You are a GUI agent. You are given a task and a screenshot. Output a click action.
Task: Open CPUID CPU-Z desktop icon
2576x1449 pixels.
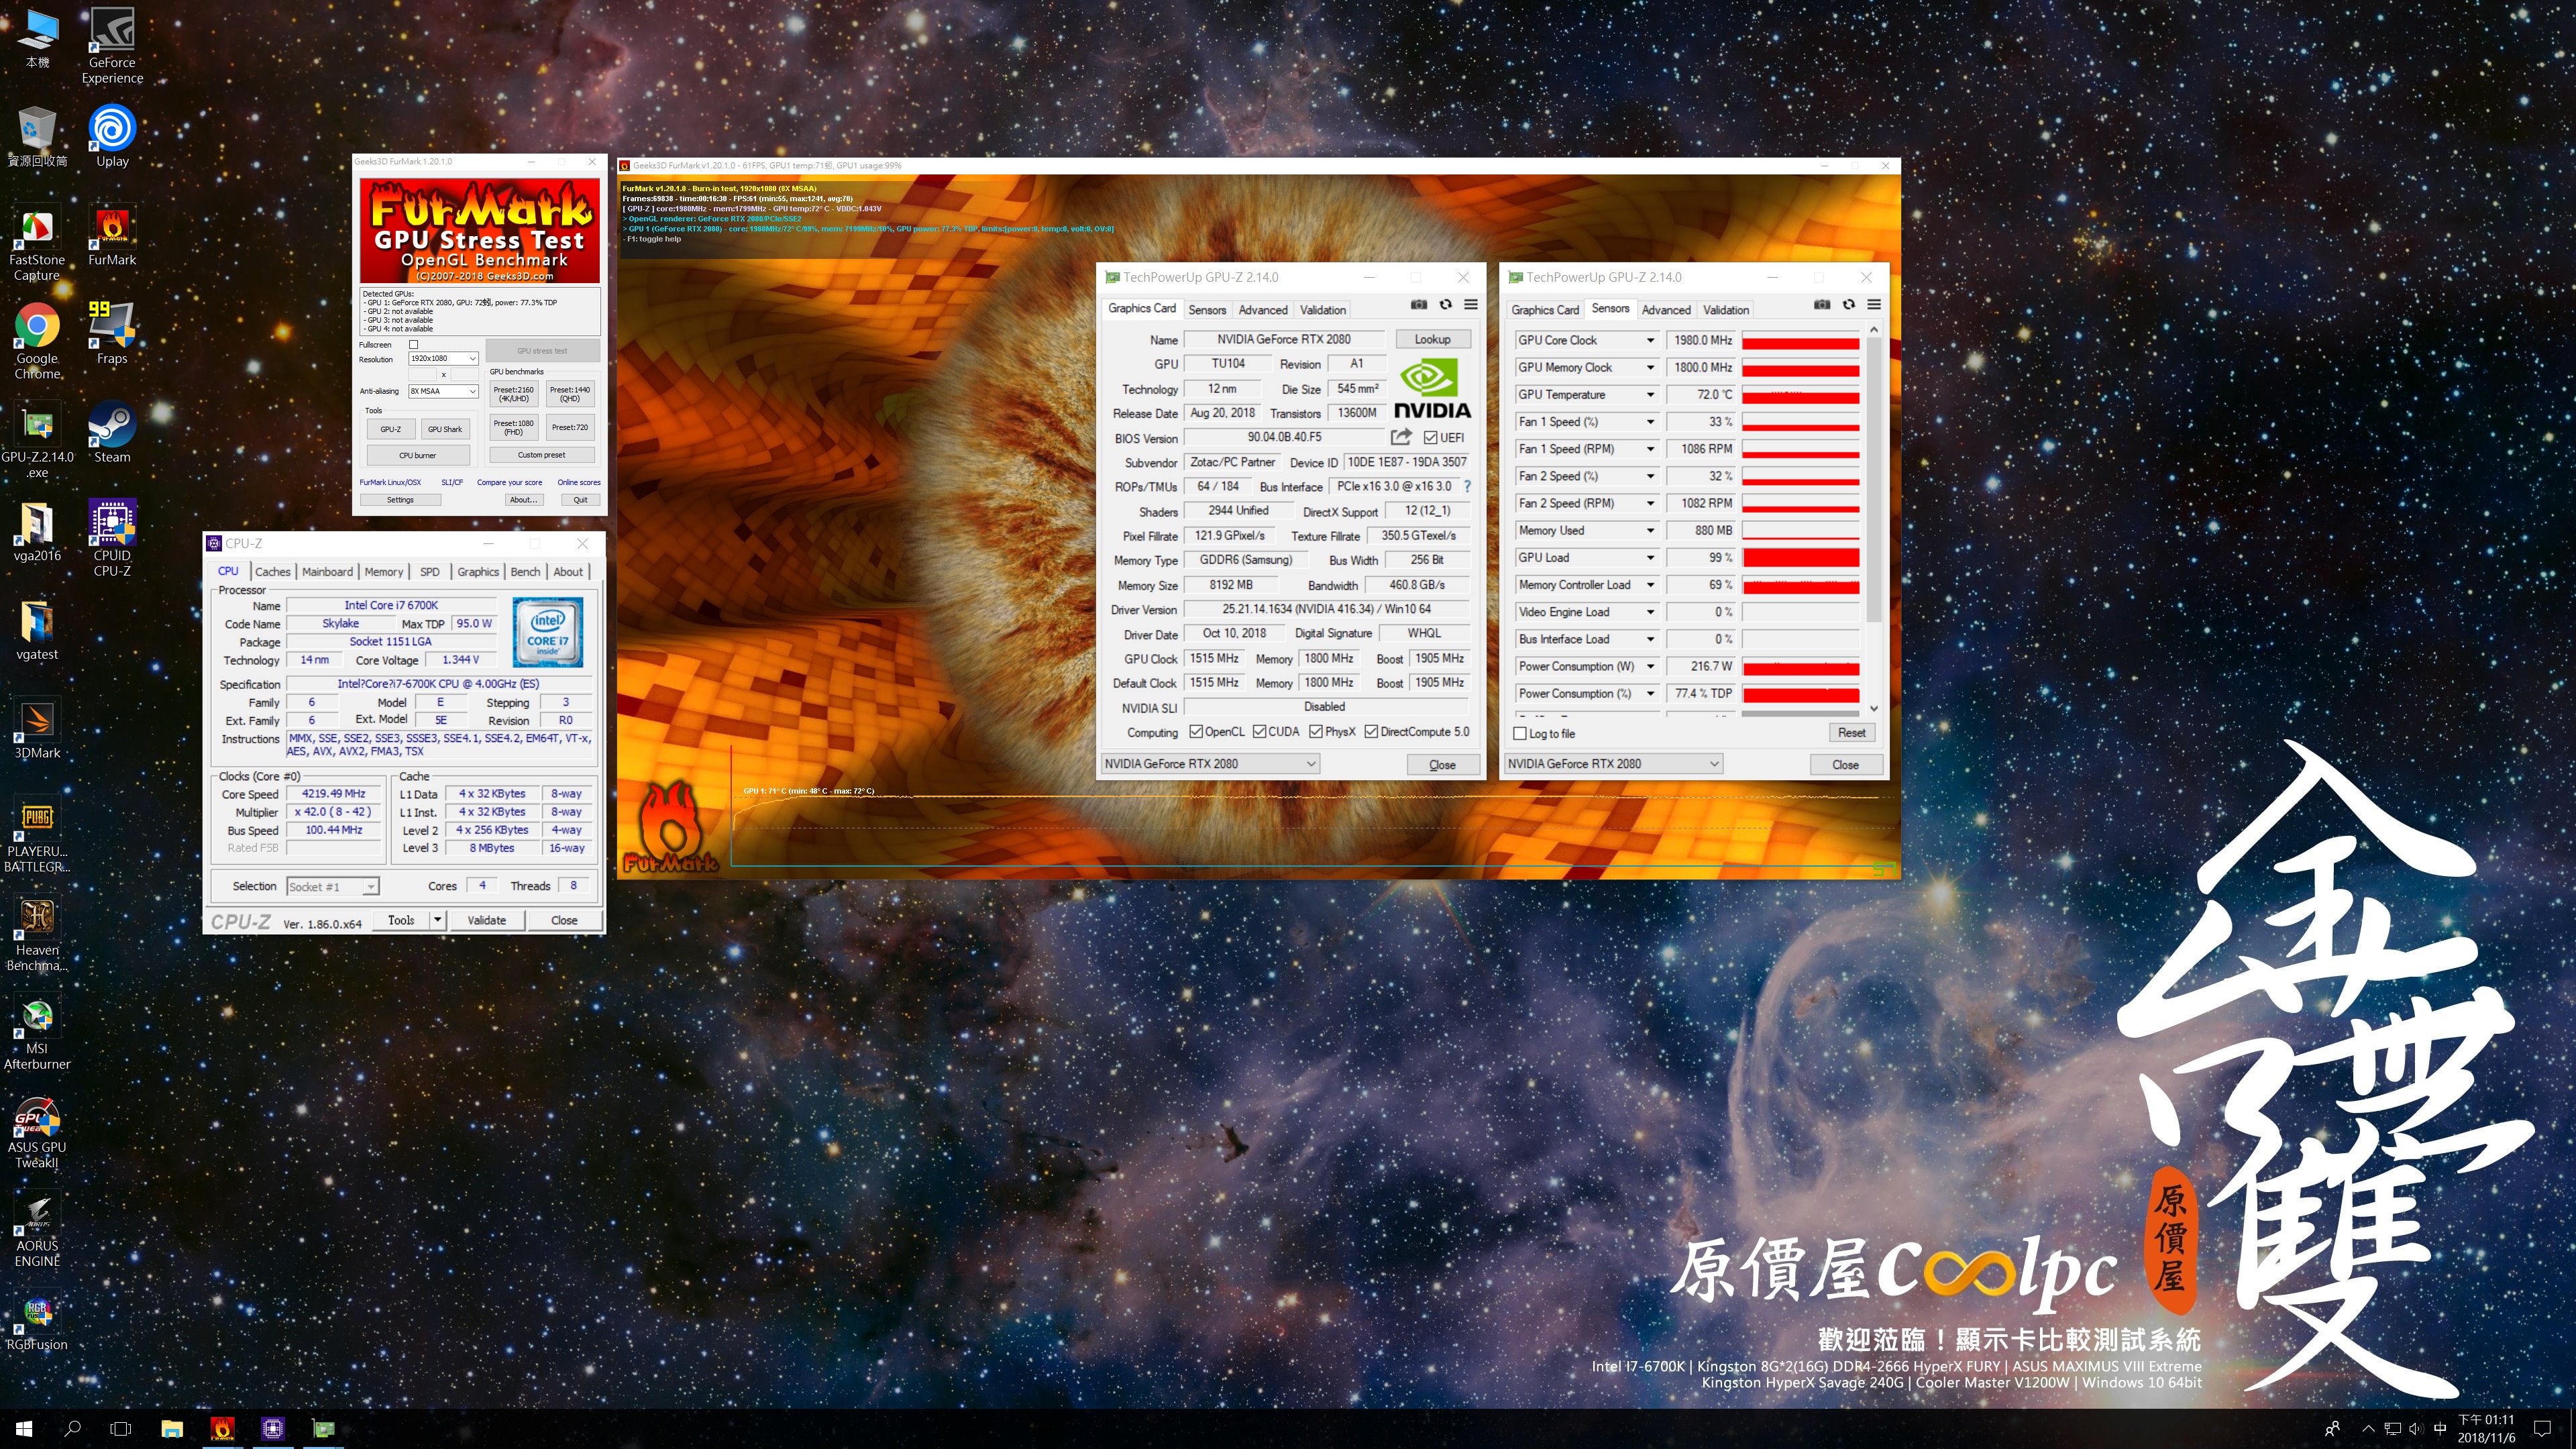112,538
